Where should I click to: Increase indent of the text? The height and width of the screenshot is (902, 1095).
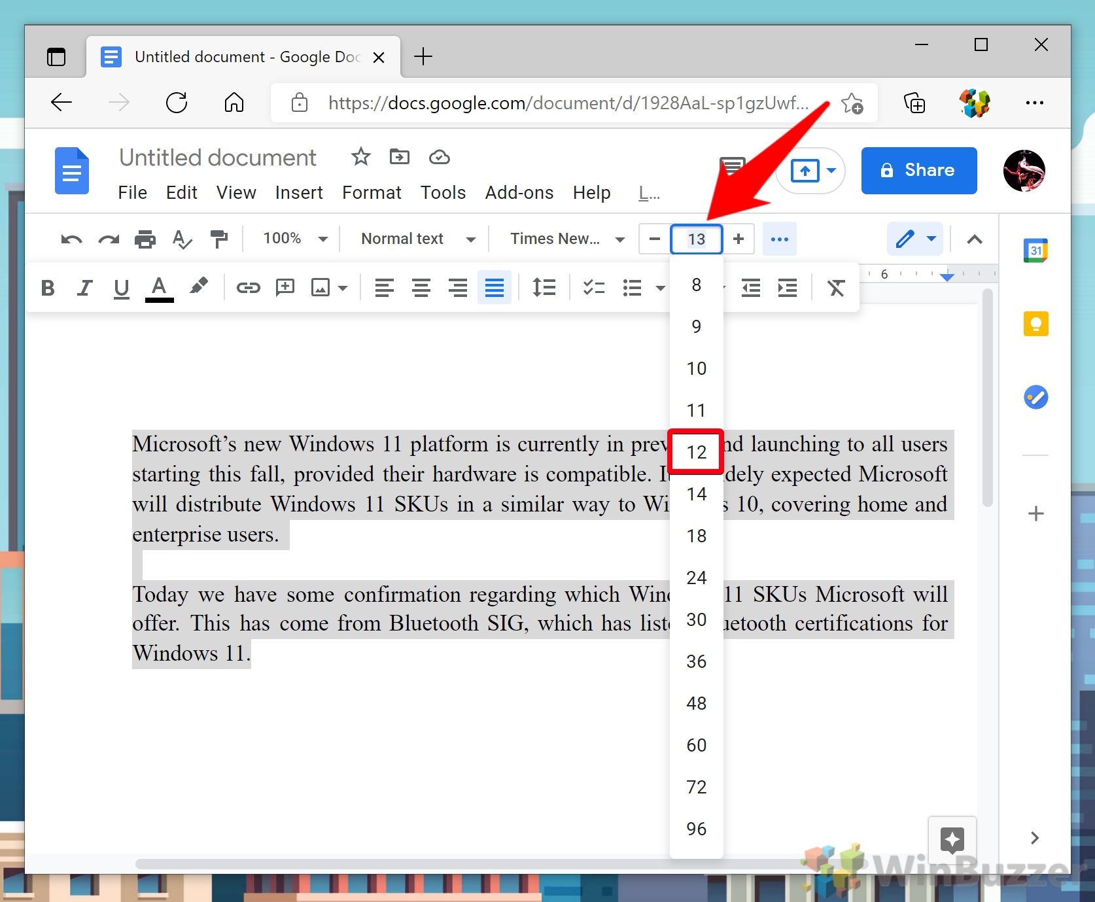coord(788,288)
